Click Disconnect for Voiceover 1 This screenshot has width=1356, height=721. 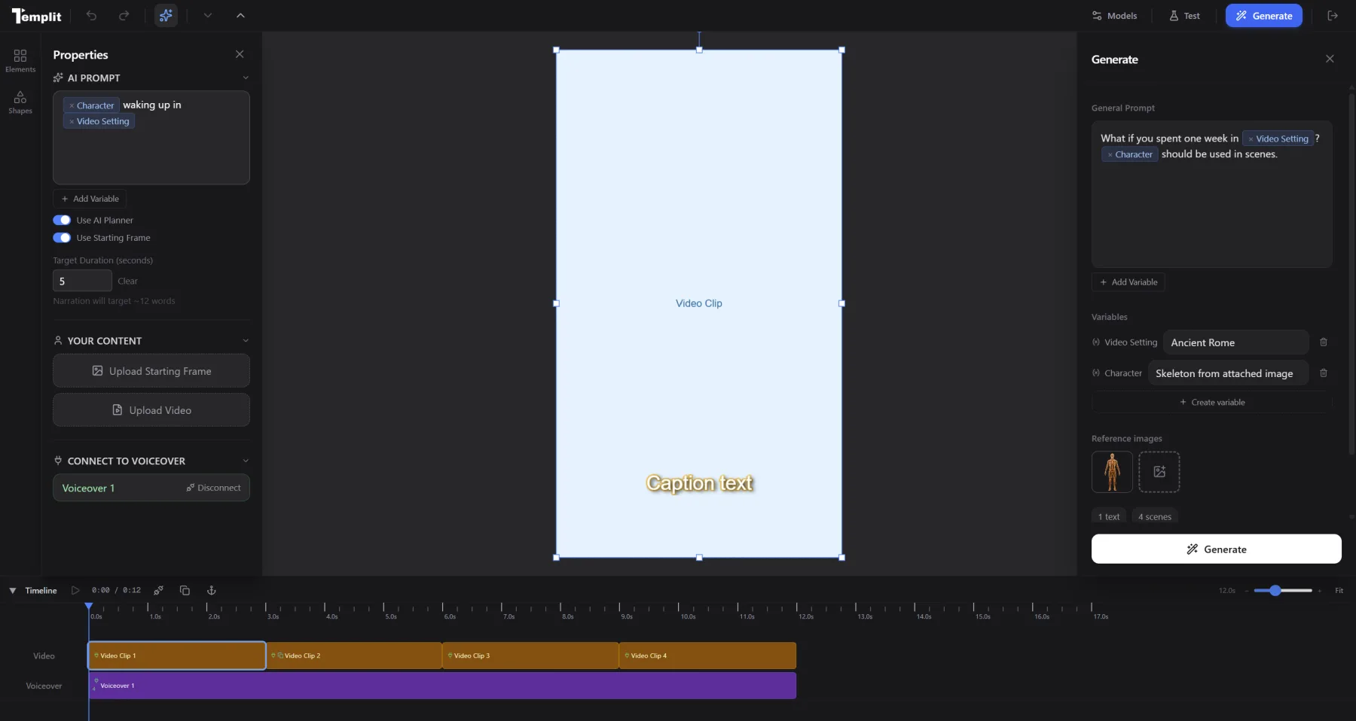click(x=214, y=488)
